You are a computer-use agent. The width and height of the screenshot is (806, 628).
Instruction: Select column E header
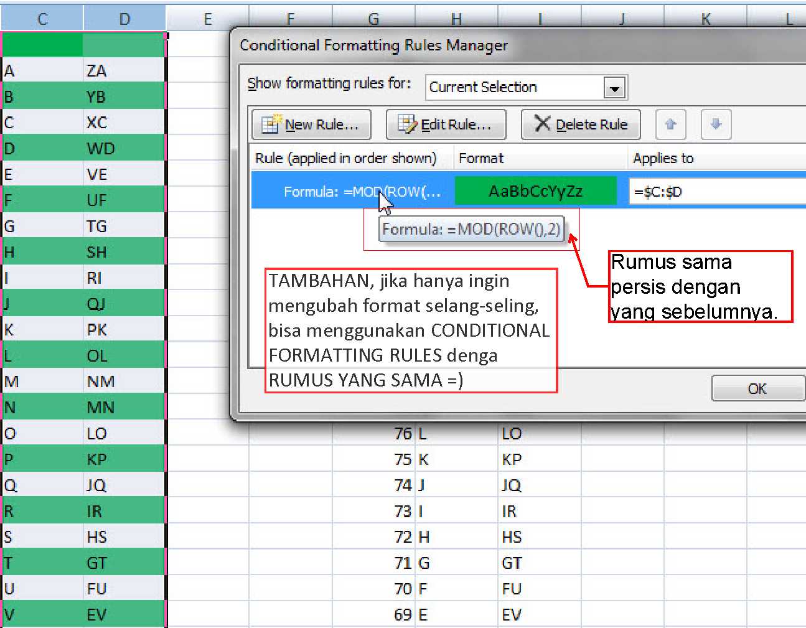click(x=207, y=19)
